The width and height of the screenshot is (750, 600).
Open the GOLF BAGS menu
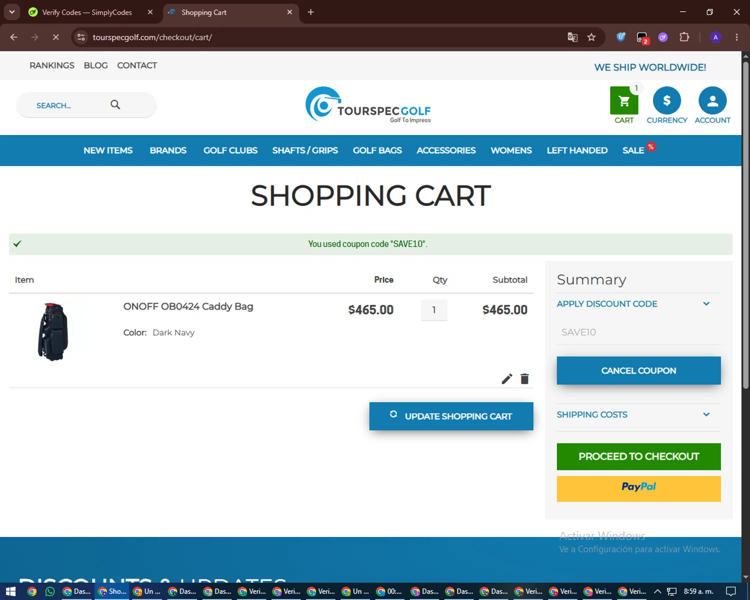tap(377, 150)
